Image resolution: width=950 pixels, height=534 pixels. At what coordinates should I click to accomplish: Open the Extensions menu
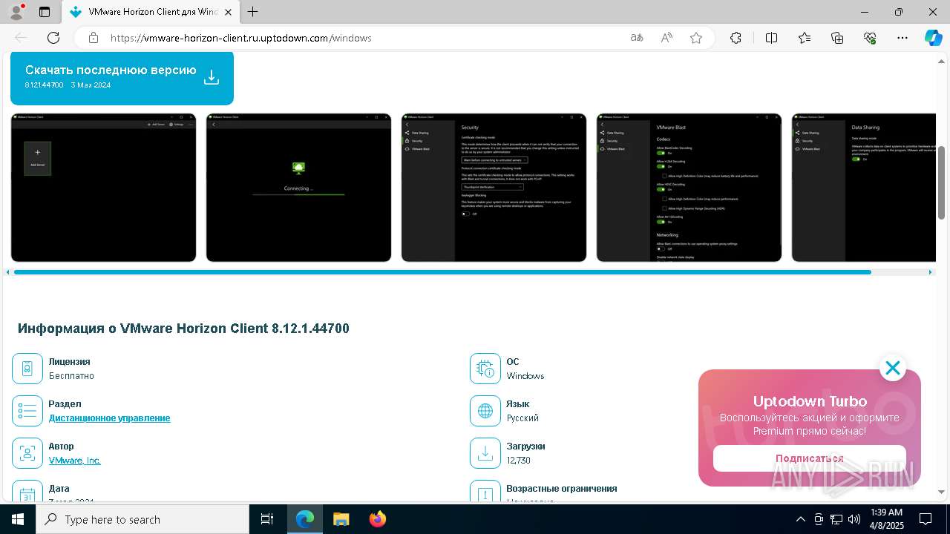coord(736,38)
